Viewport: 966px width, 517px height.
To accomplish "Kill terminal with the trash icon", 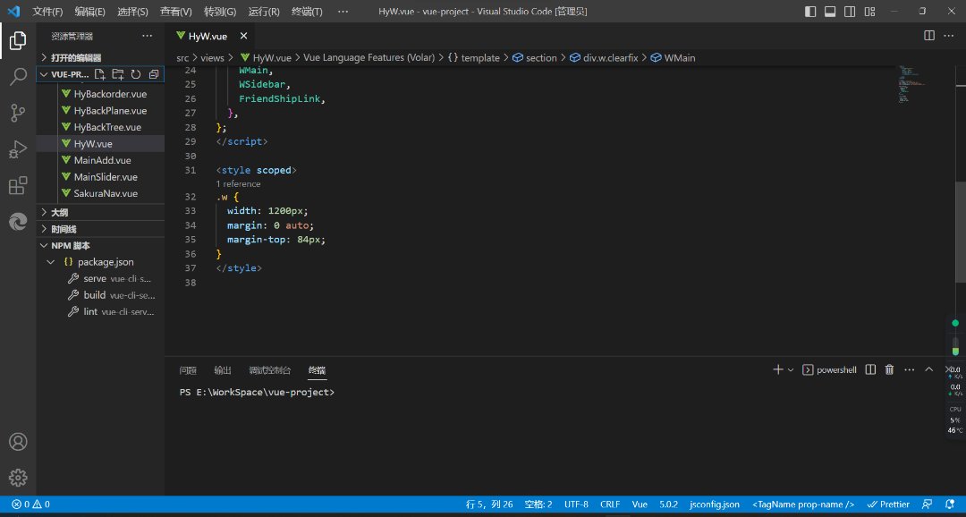I will (889, 369).
